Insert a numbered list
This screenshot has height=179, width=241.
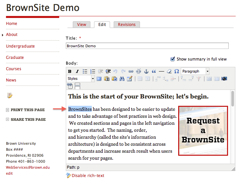[x=92, y=71]
